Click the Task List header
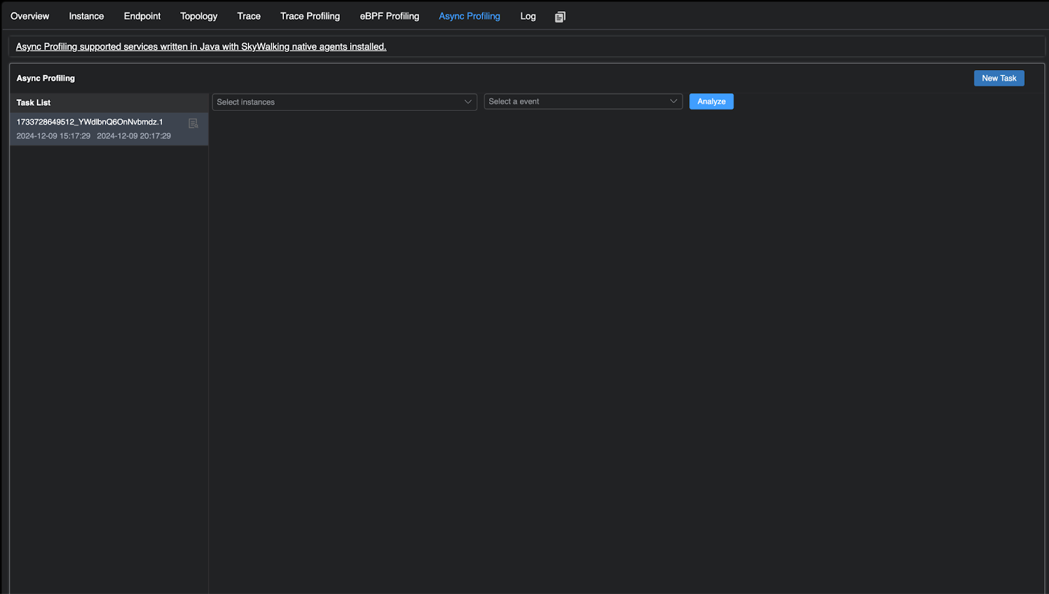 [x=33, y=102]
